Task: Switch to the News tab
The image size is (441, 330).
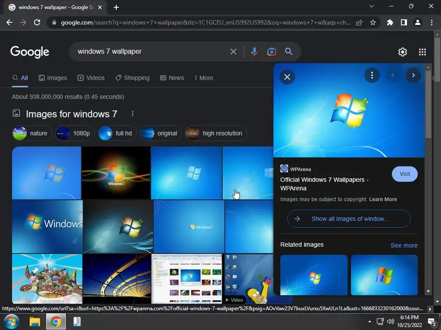Action: [172, 78]
